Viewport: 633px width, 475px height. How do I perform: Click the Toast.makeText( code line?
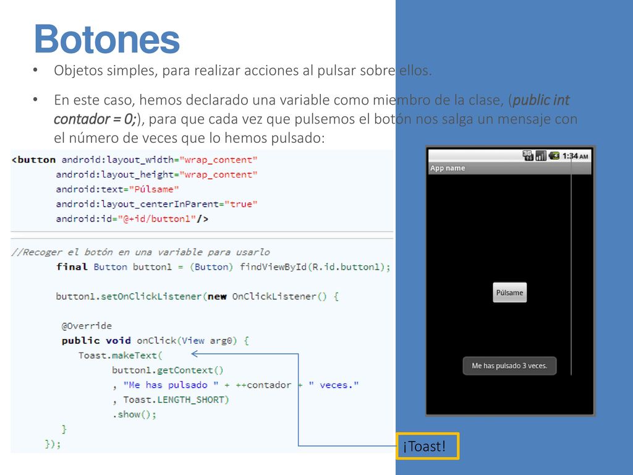point(121,355)
